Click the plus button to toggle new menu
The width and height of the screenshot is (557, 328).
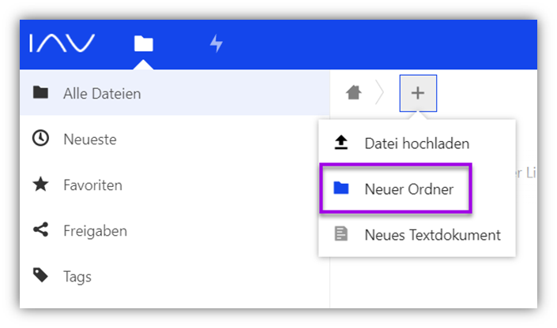418,93
